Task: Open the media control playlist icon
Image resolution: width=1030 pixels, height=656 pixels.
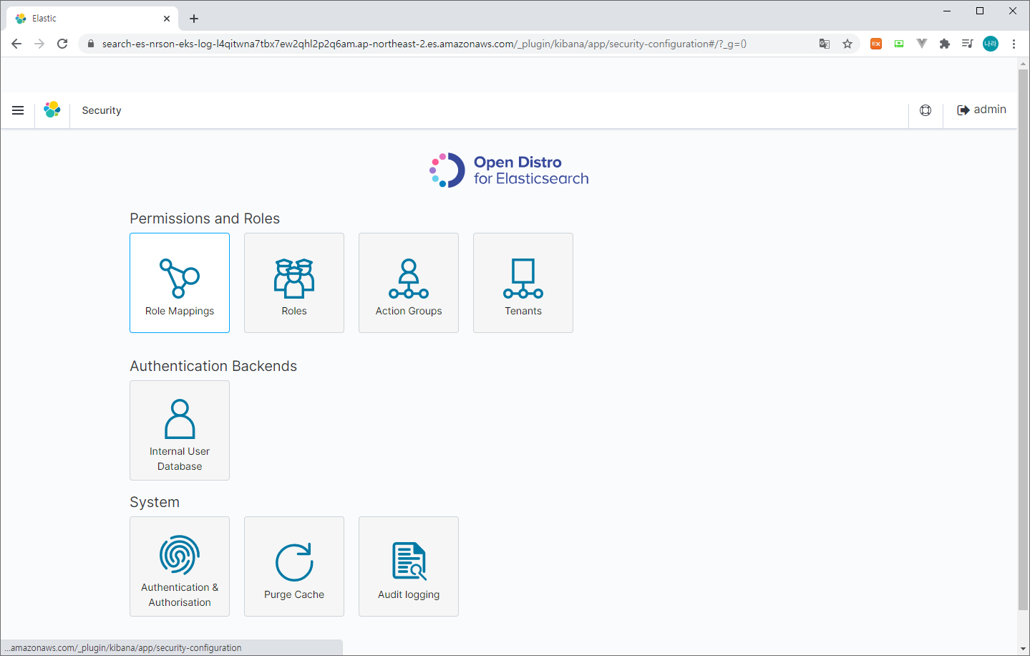Action: click(x=968, y=44)
